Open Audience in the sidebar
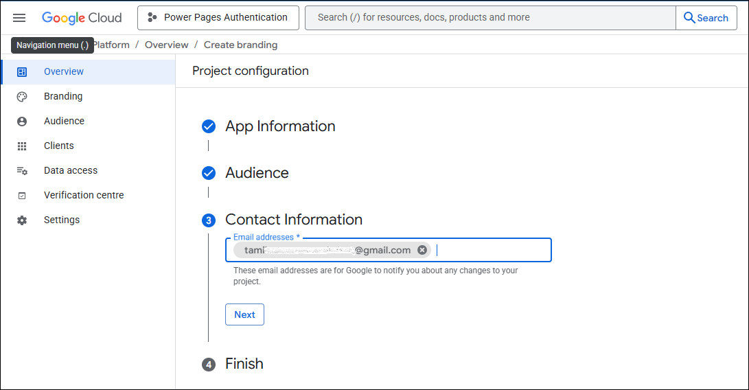Screen dimensions: 749x390 [89, 122]
